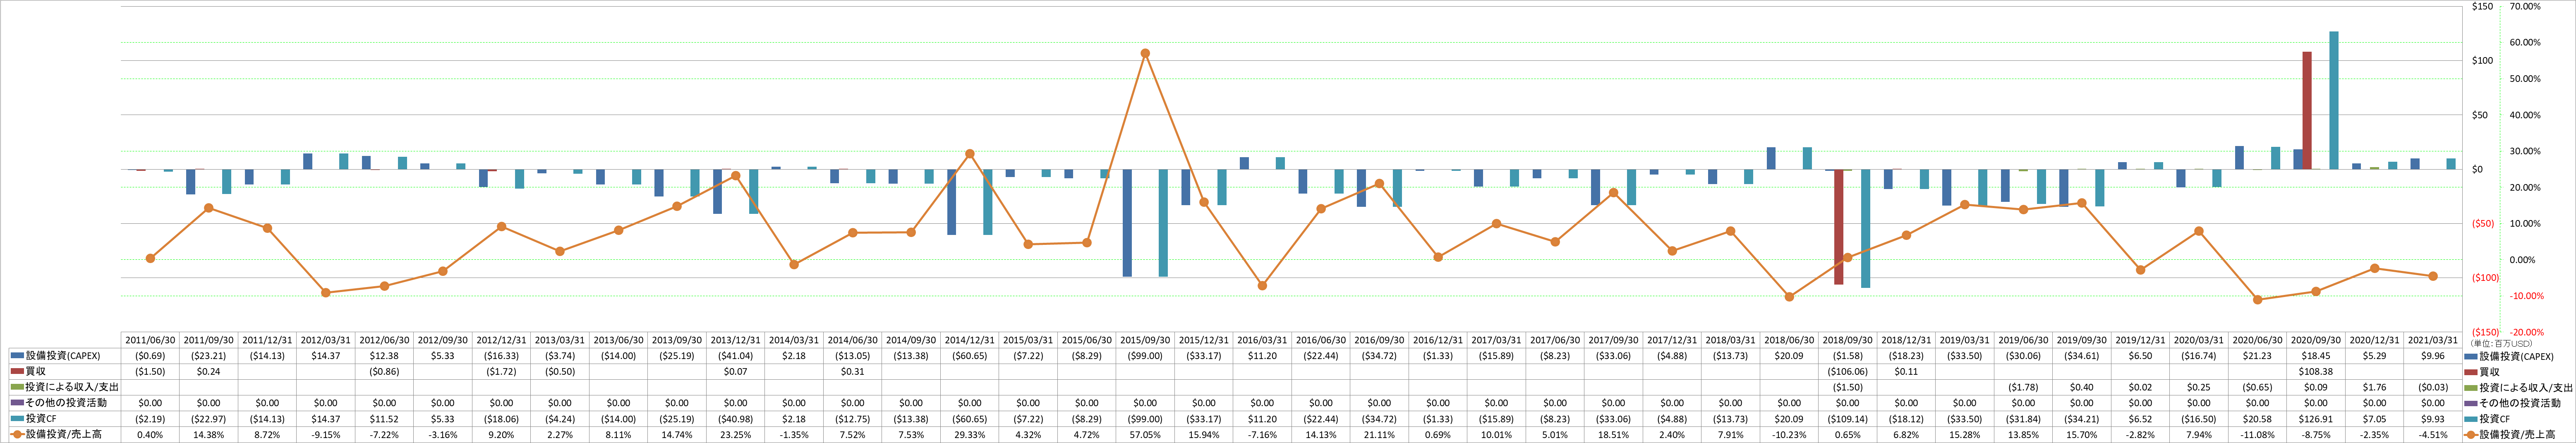Select the ($109.14) 投資CF cell

[x=1848, y=419]
